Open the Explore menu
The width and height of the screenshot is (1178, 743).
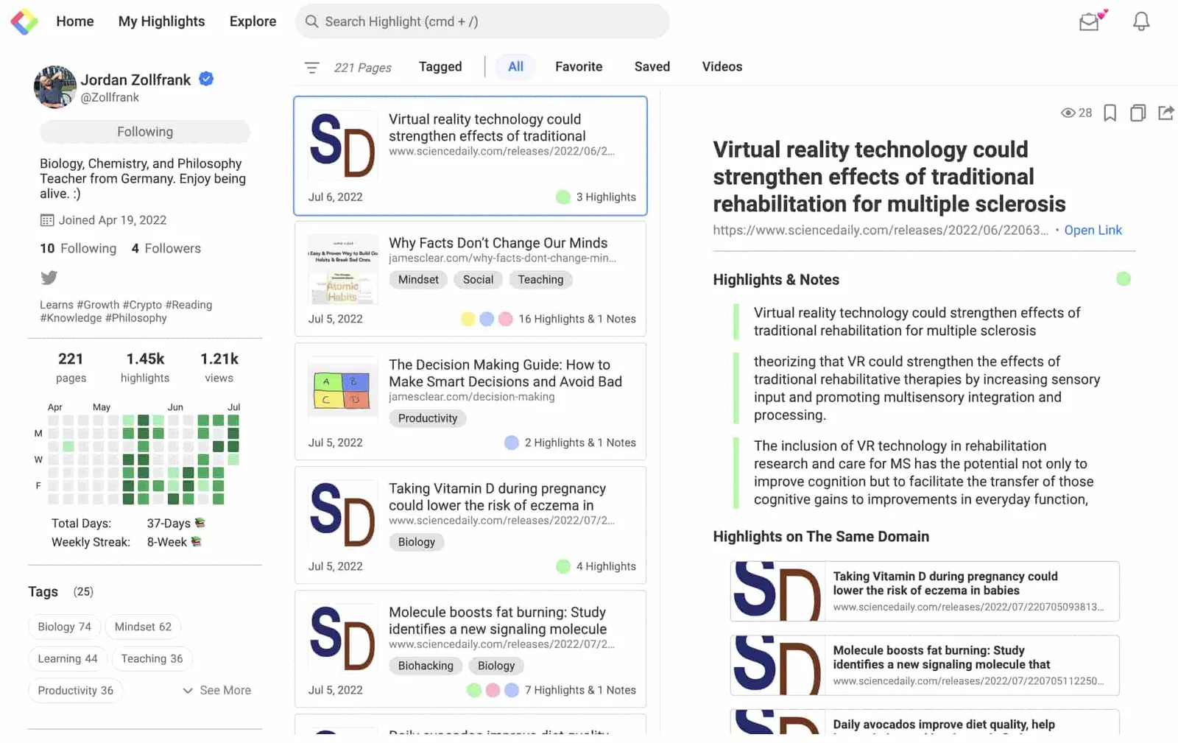tap(253, 21)
